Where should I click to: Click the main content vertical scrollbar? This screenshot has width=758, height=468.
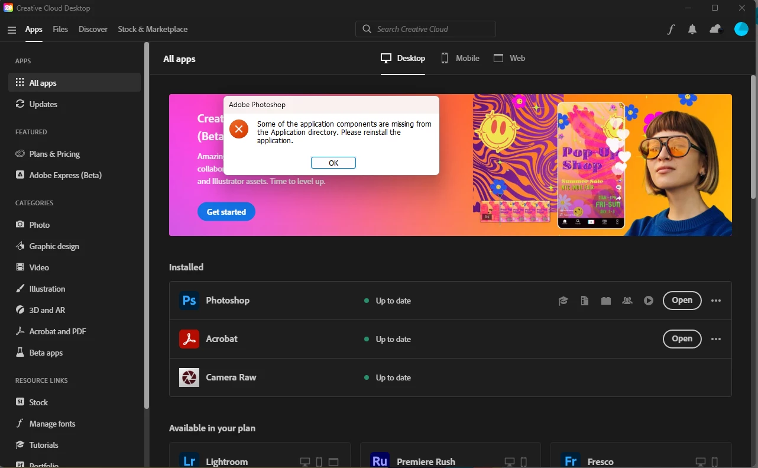[x=753, y=136]
